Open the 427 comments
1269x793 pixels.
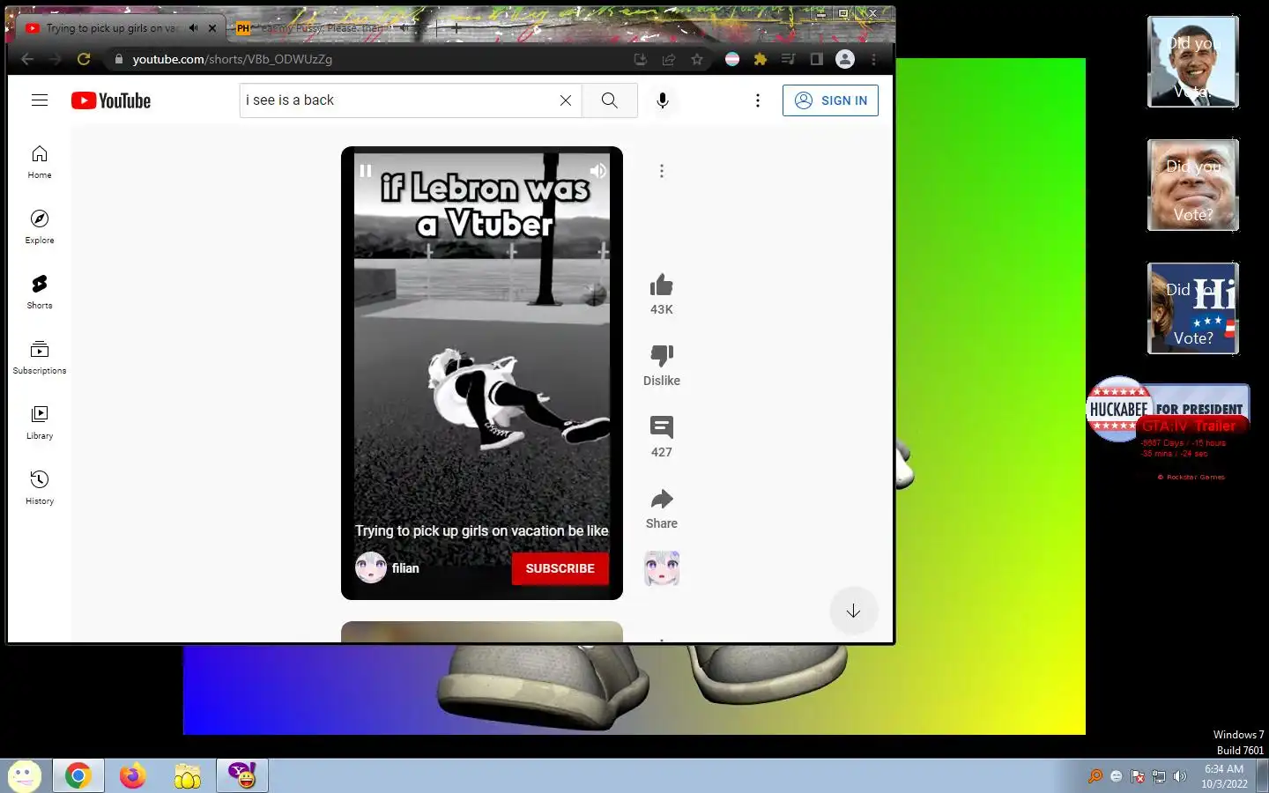tap(662, 427)
